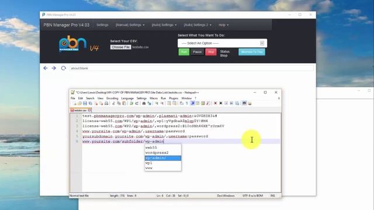Screen dimensions: 374x210
Task: Click line 3 with license-web55.com/WP2
Action: (x=153, y=126)
